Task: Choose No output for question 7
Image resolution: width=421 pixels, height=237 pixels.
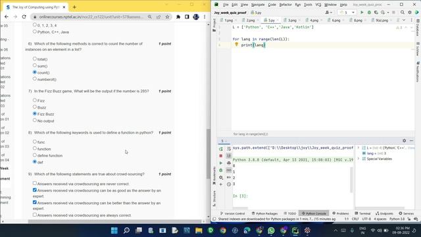Action: click(x=35, y=120)
